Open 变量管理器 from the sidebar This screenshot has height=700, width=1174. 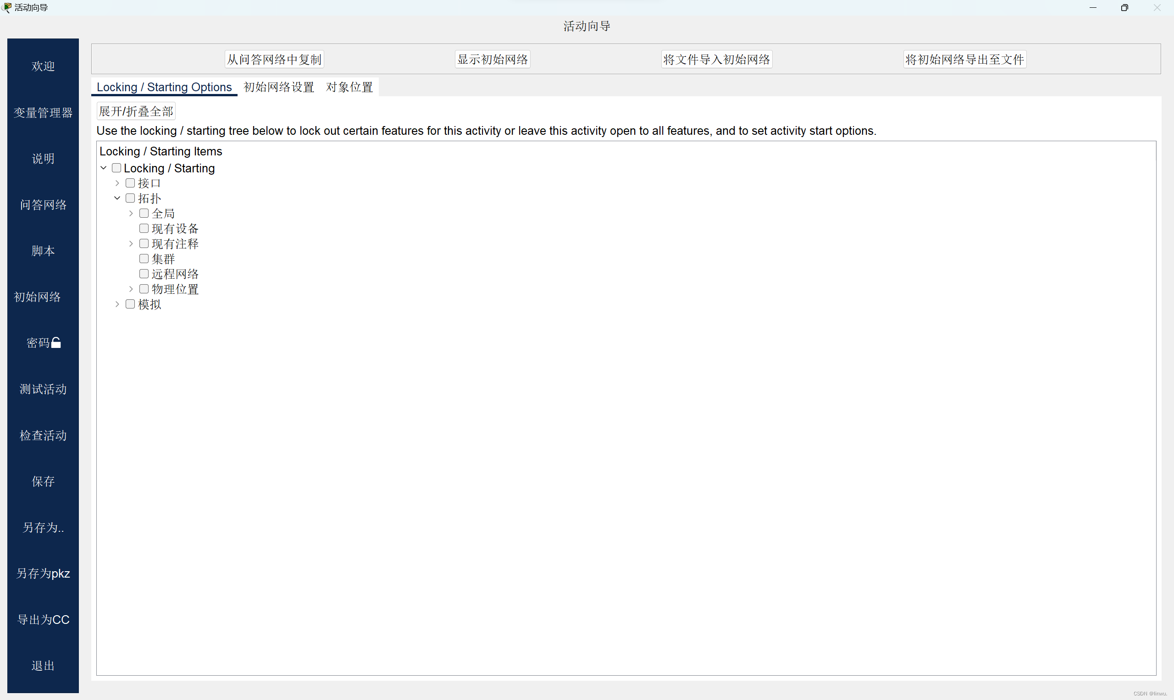point(43,112)
